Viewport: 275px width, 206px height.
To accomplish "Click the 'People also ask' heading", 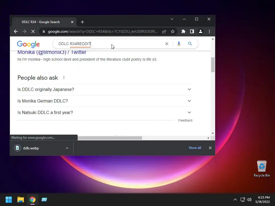I will coord(38,78).
